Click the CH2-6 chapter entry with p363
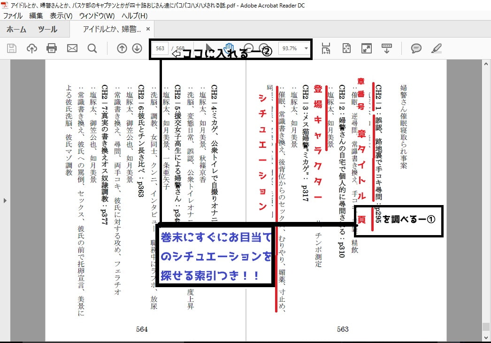This screenshot has height=343, width=491. click(141, 140)
